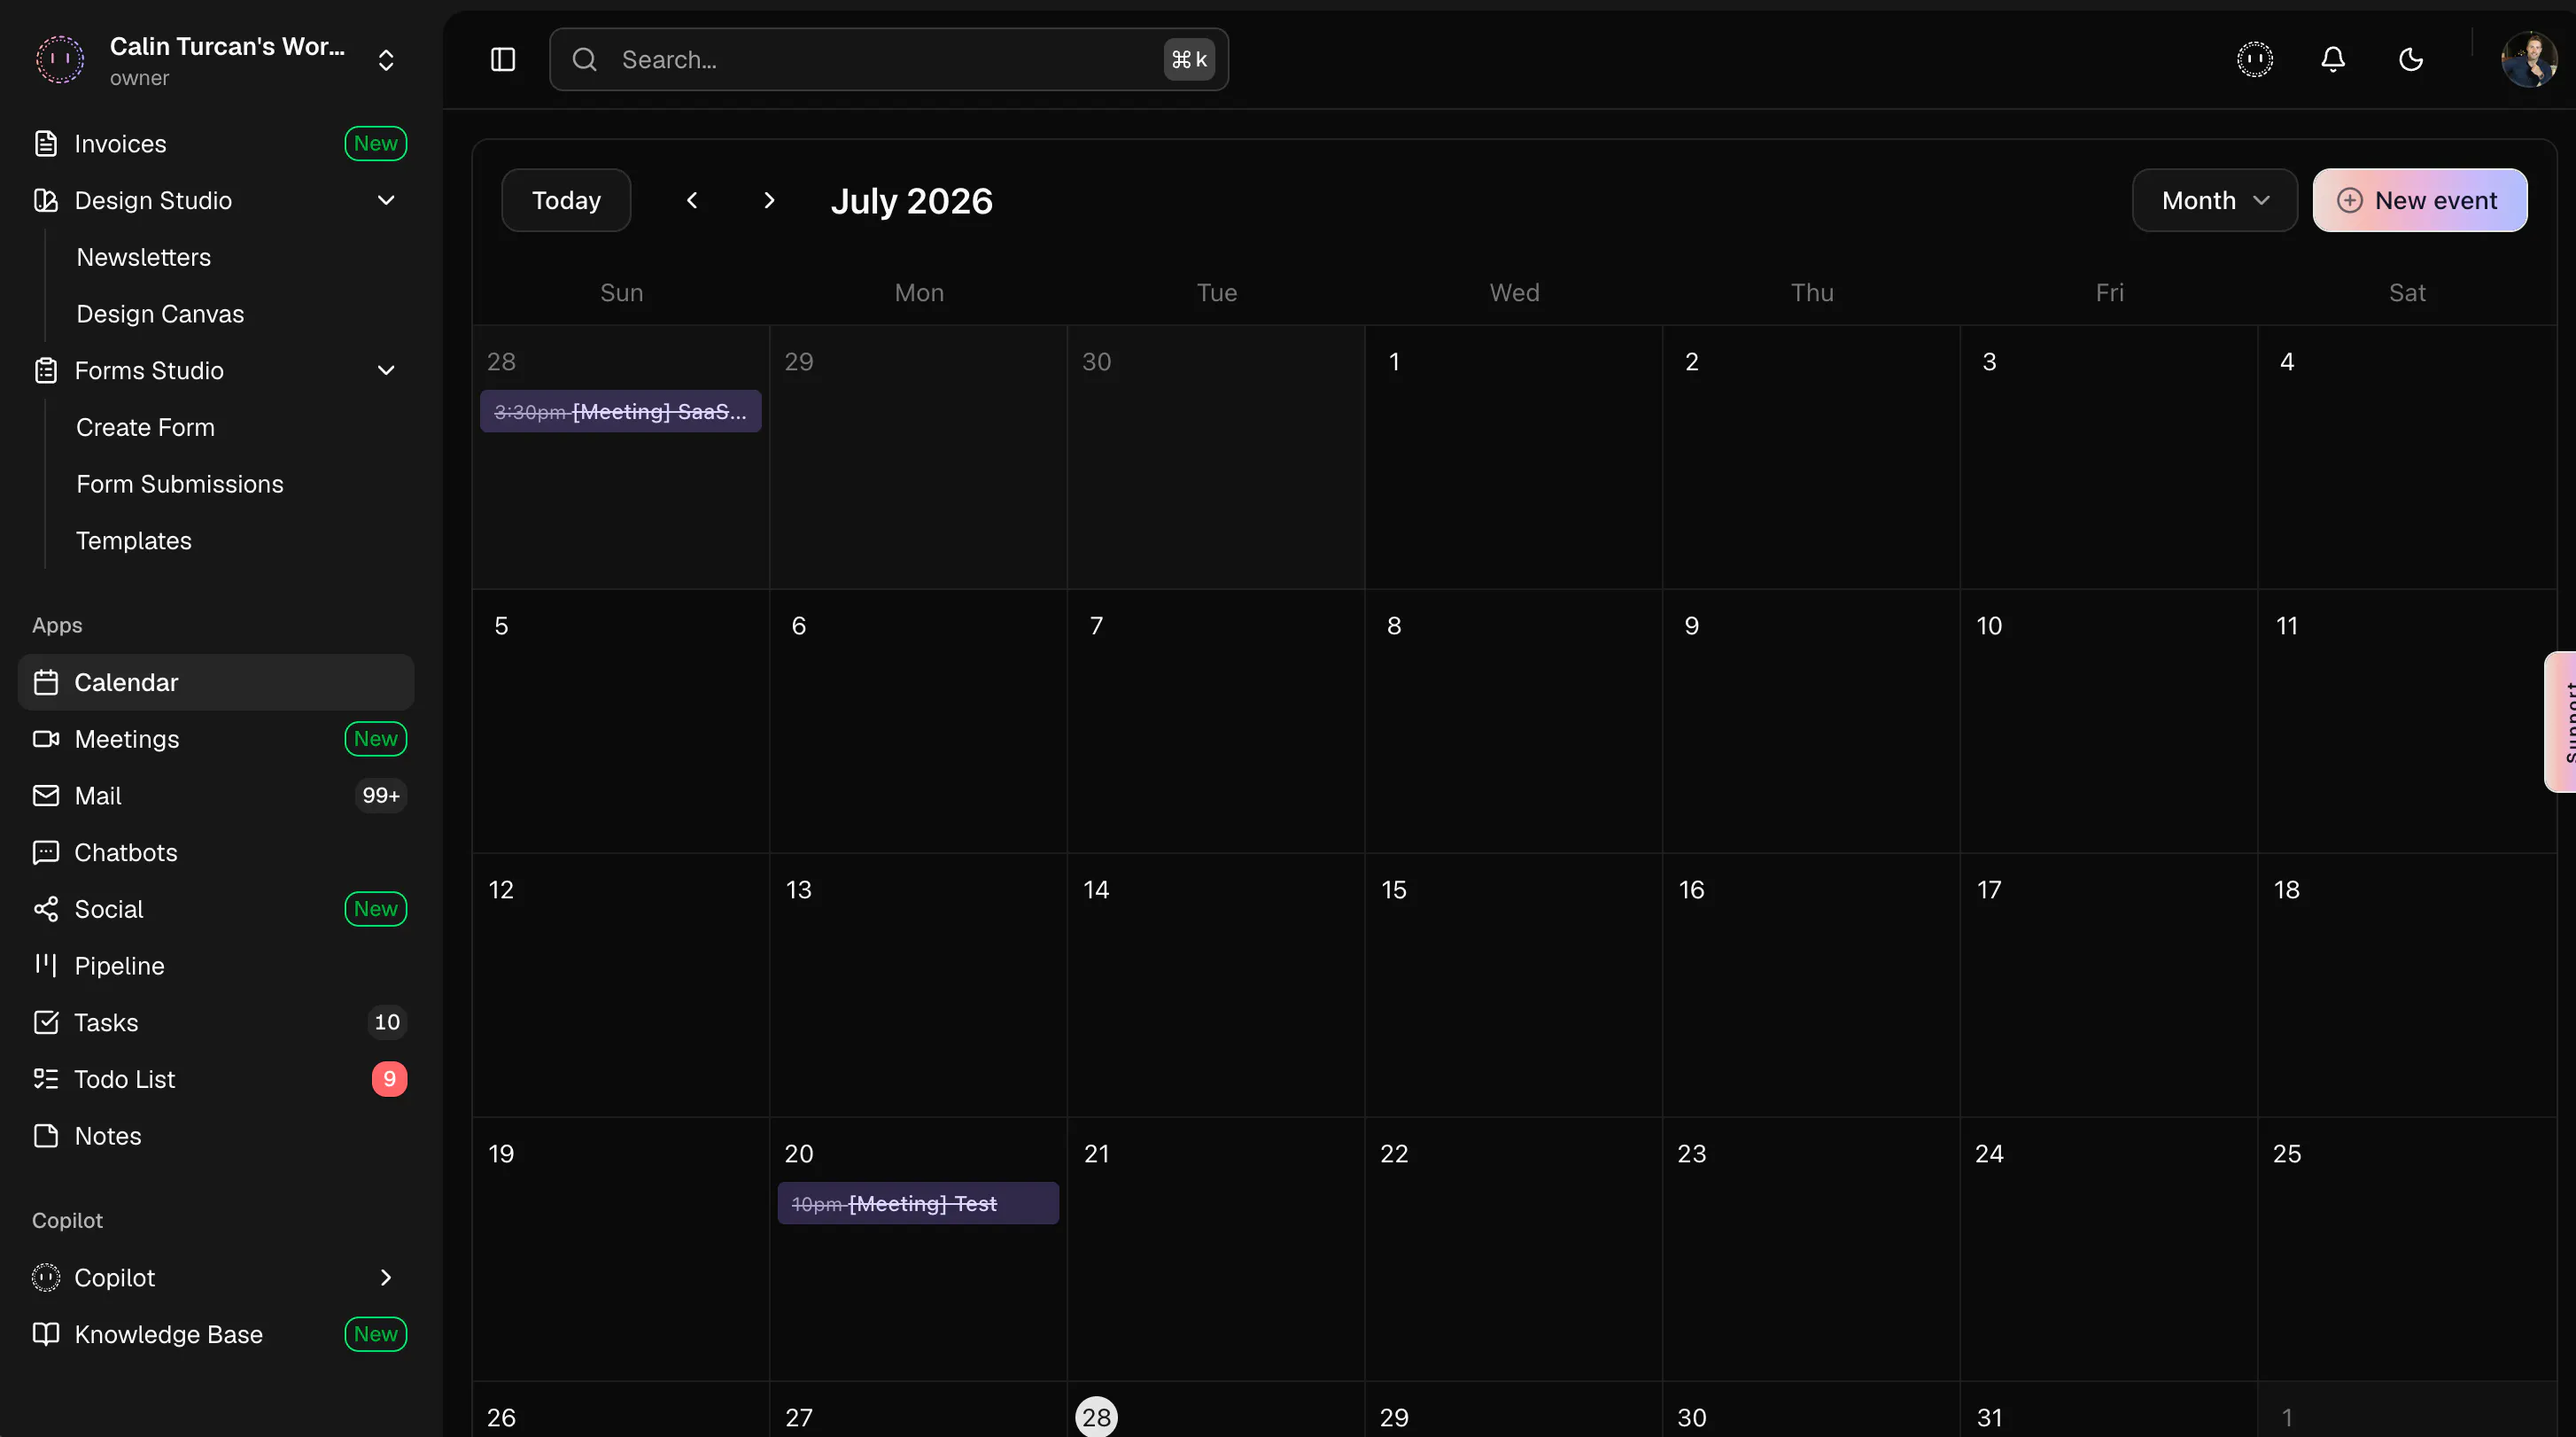Select July 4 day number
The image size is (2576, 1437).
(x=2287, y=362)
